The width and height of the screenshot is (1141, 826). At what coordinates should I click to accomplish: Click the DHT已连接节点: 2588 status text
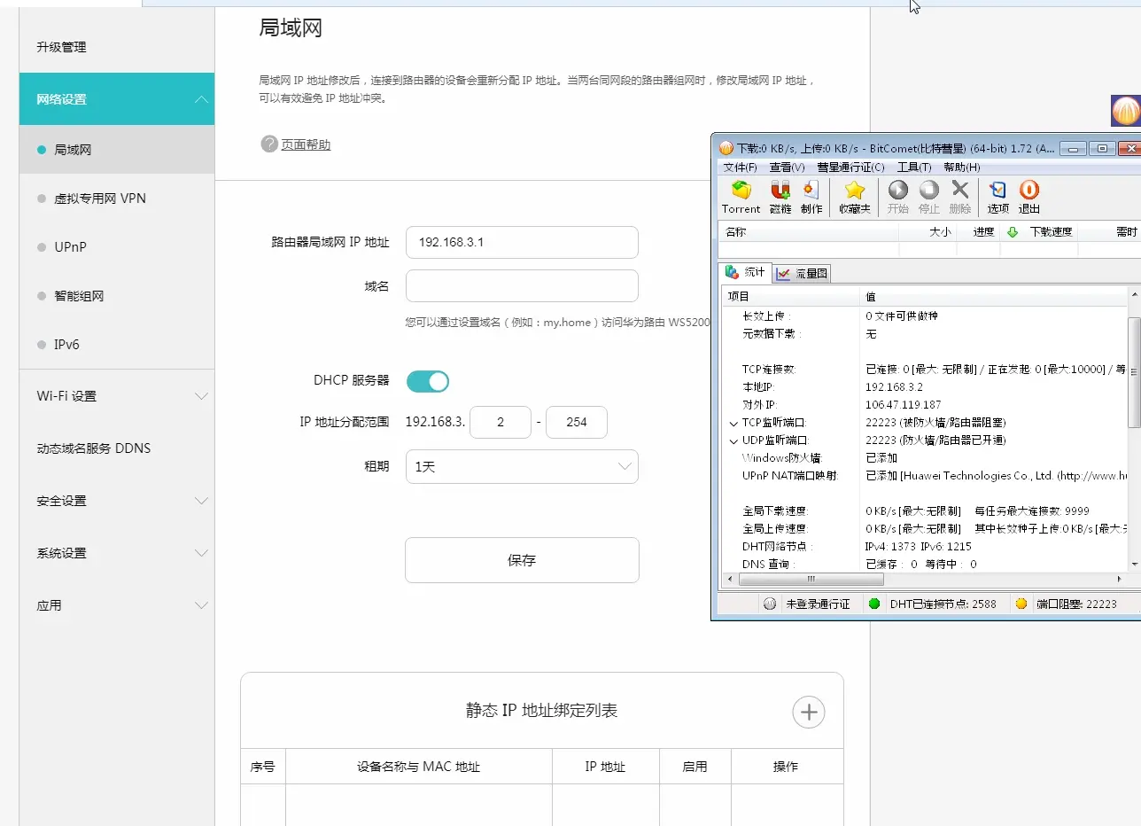pyautogui.click(x=943, y=604)
